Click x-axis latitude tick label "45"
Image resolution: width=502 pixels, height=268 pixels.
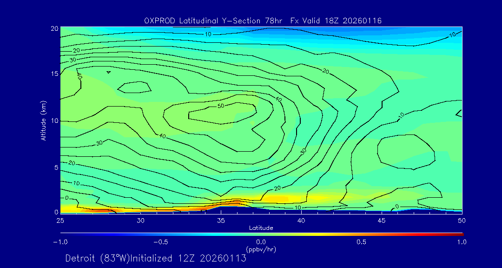382,221
